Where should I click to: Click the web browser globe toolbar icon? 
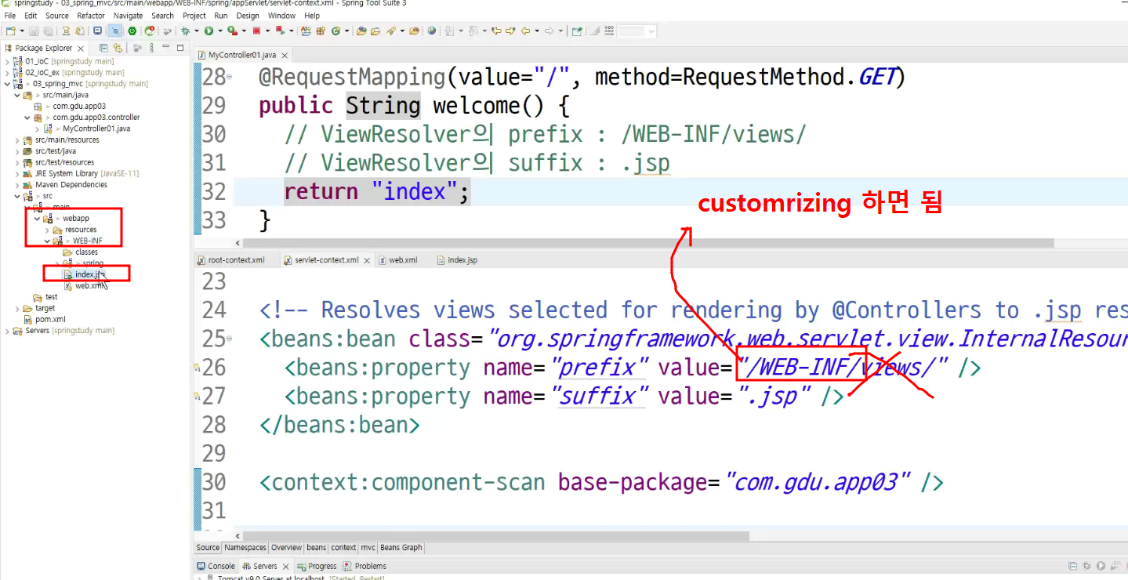tap(431, 31)
